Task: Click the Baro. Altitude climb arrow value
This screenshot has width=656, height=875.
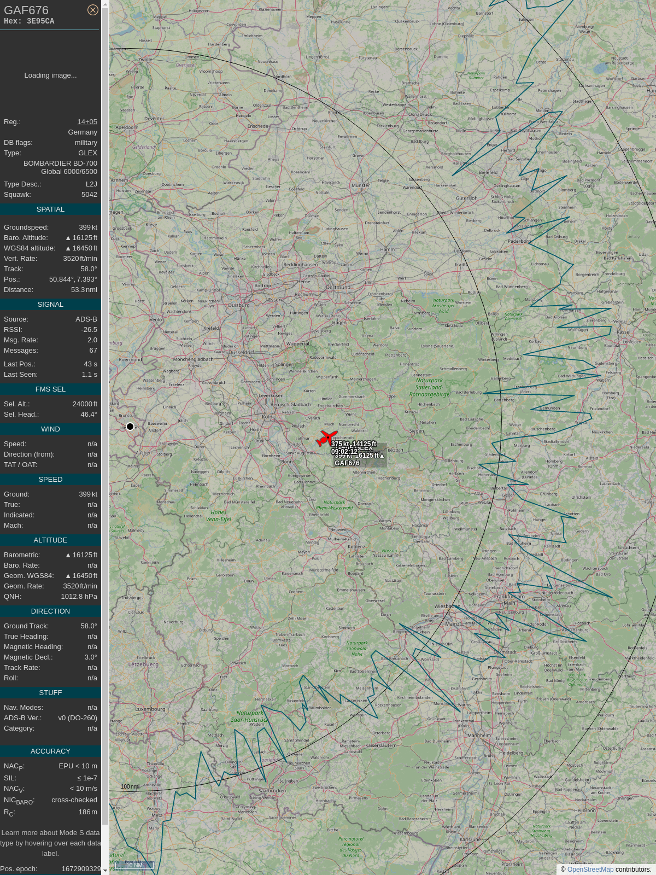Action: (x=81, y=238)
